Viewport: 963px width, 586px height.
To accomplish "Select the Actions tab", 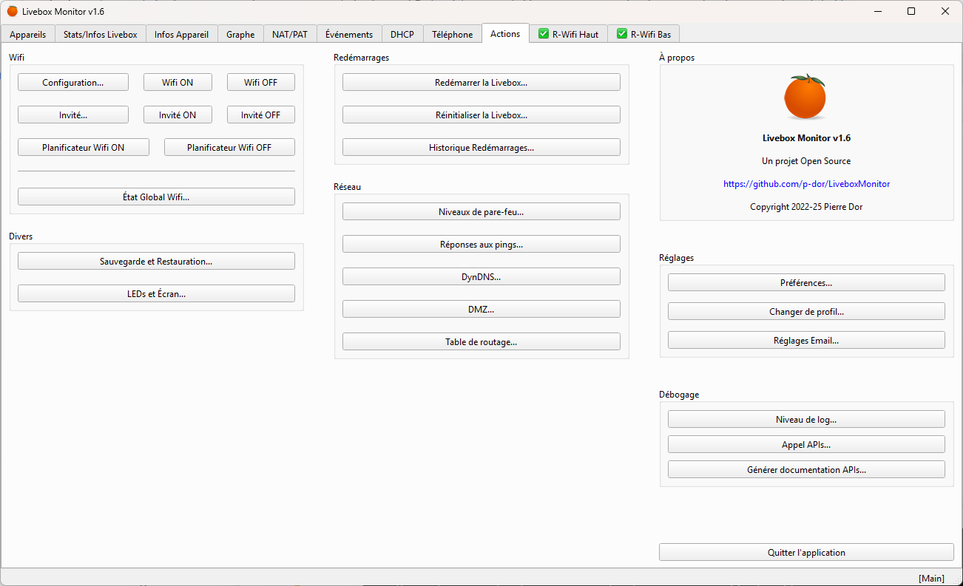I will point(505,33).
